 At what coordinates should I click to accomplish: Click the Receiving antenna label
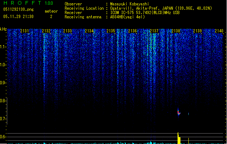pyautogui.click(x=83, y=17)
